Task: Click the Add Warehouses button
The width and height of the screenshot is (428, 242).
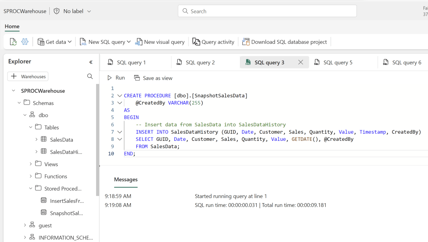Action: pyautogui.click(x=28, y=76)
